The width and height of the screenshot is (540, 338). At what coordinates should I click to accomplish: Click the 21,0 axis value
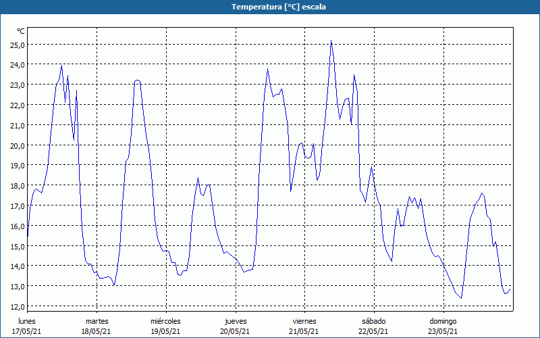click(x=18, y=126)
